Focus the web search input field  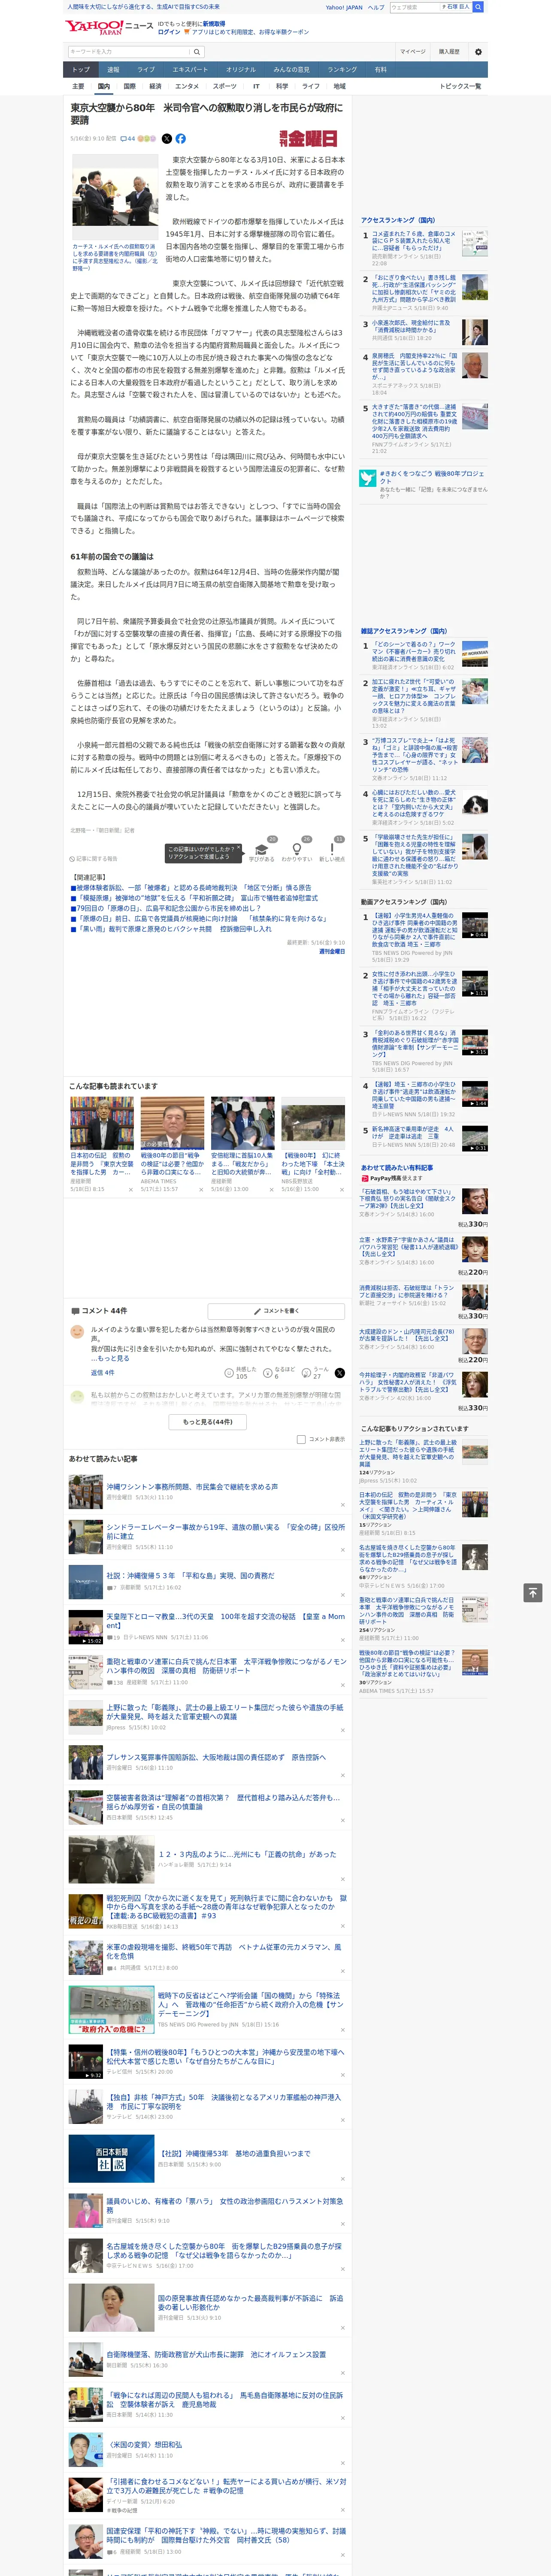415,7
